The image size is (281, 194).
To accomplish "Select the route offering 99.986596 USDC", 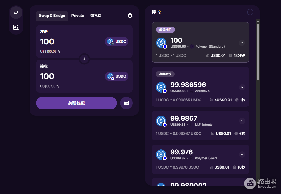I will (x=200, y=87).
